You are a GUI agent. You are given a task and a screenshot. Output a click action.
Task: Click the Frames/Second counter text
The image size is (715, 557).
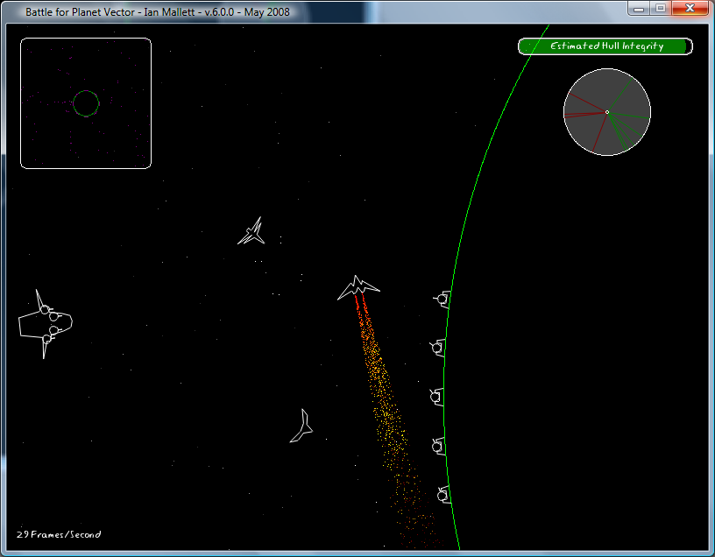coord(59,534)
